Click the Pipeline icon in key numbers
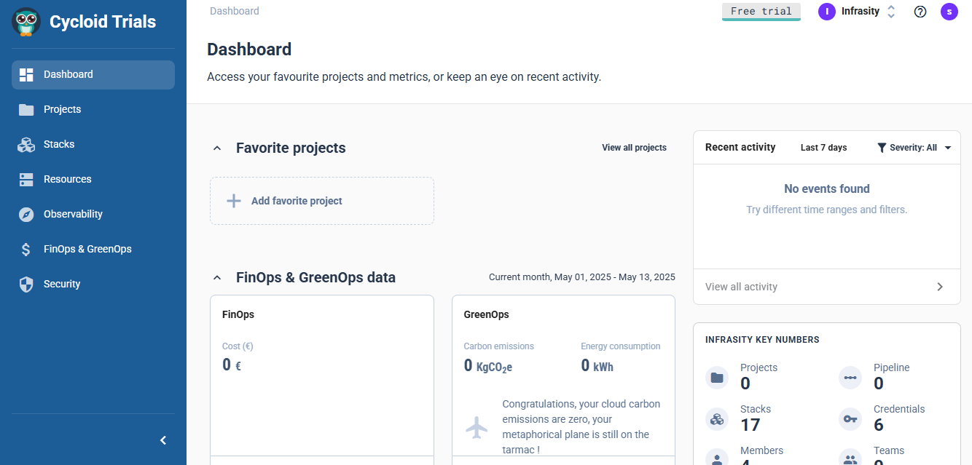The image size is (972, 465). click(x=850, y=378)
